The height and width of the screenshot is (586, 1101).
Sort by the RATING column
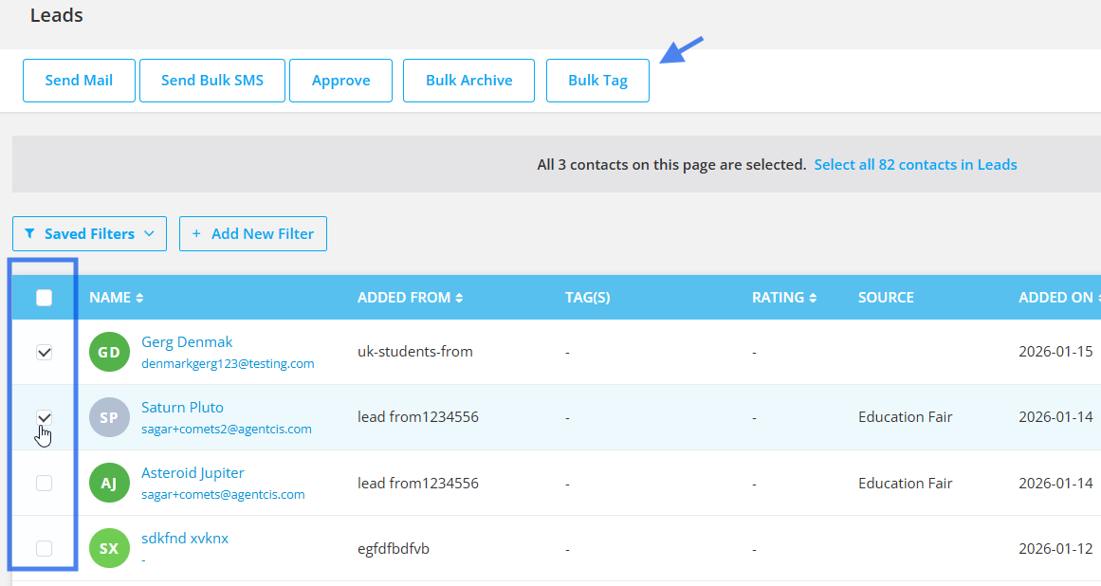coord(784,298)
